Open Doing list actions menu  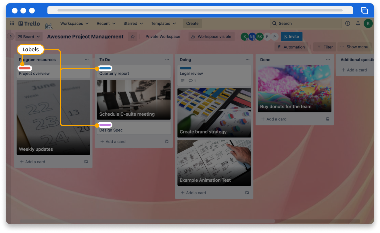click(248, 60)
